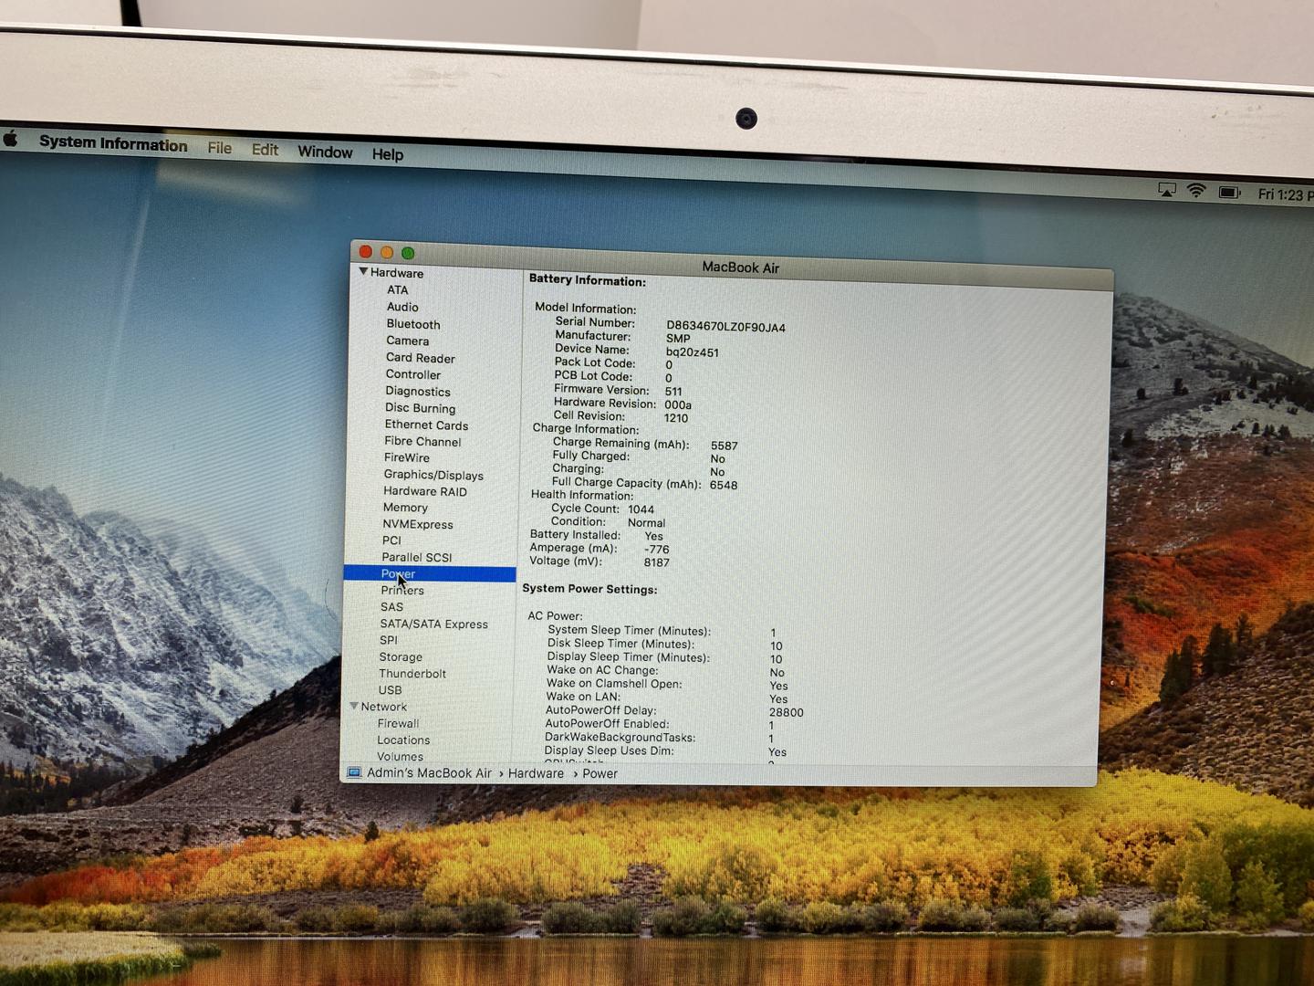
Task: Open the System Information menu
Action: [x=113, y=143]
